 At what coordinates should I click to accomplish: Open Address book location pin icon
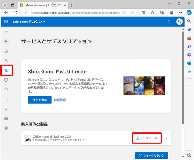[6, 128]
